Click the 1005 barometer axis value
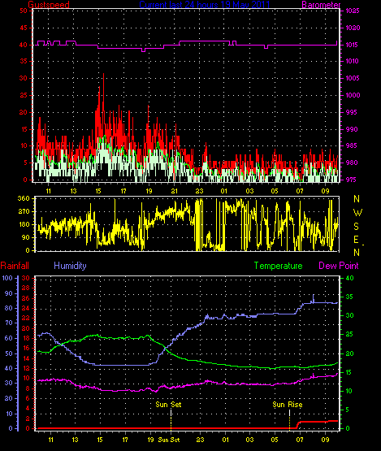 [353, 78]
